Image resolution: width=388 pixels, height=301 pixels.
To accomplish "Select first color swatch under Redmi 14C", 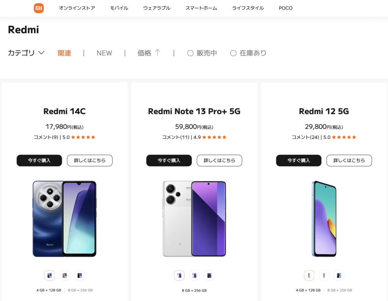I will coord(50,275).
